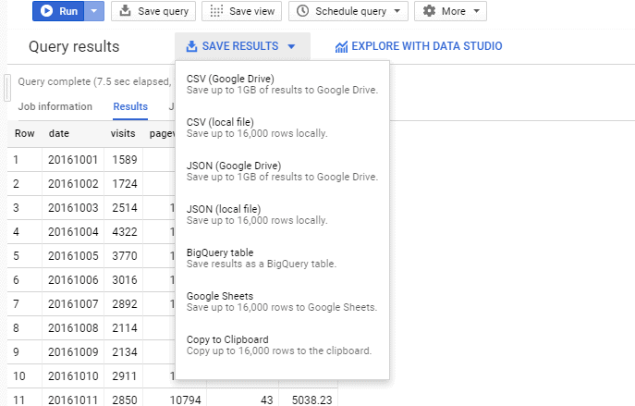
Task: Switch to the Job information tab
Action: tap(55, 106)
